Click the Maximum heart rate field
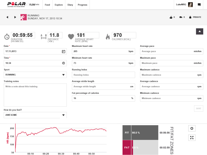This screenshot has height=155, width=207. [103, 51]
